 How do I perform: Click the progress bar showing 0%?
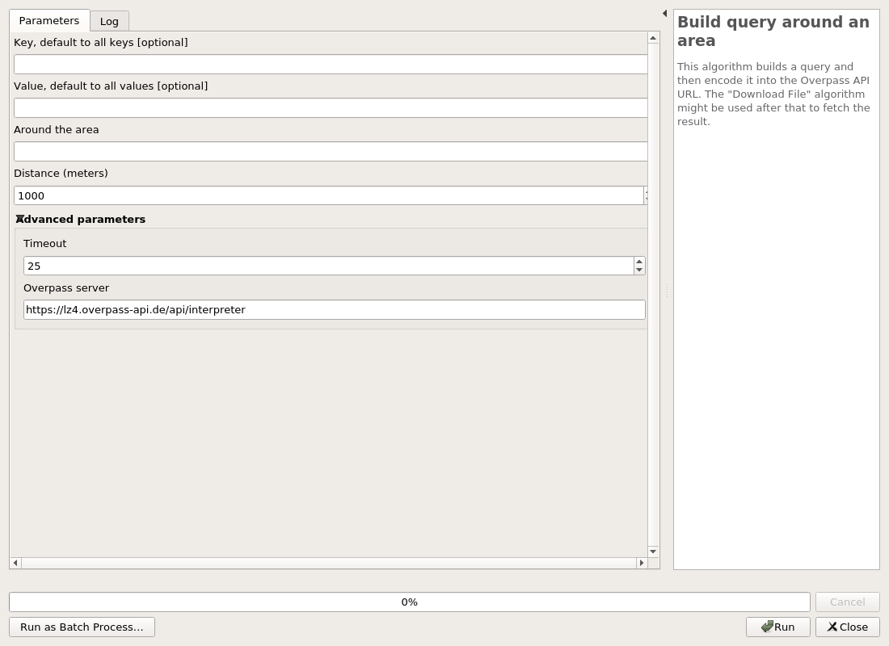click(410, 602)
